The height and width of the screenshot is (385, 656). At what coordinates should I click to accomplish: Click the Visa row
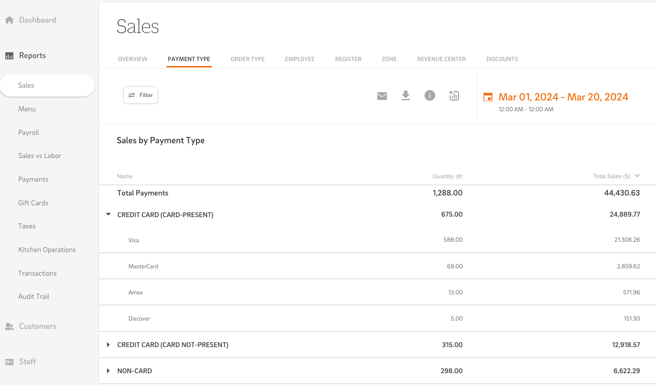click(x=377, y=240)
